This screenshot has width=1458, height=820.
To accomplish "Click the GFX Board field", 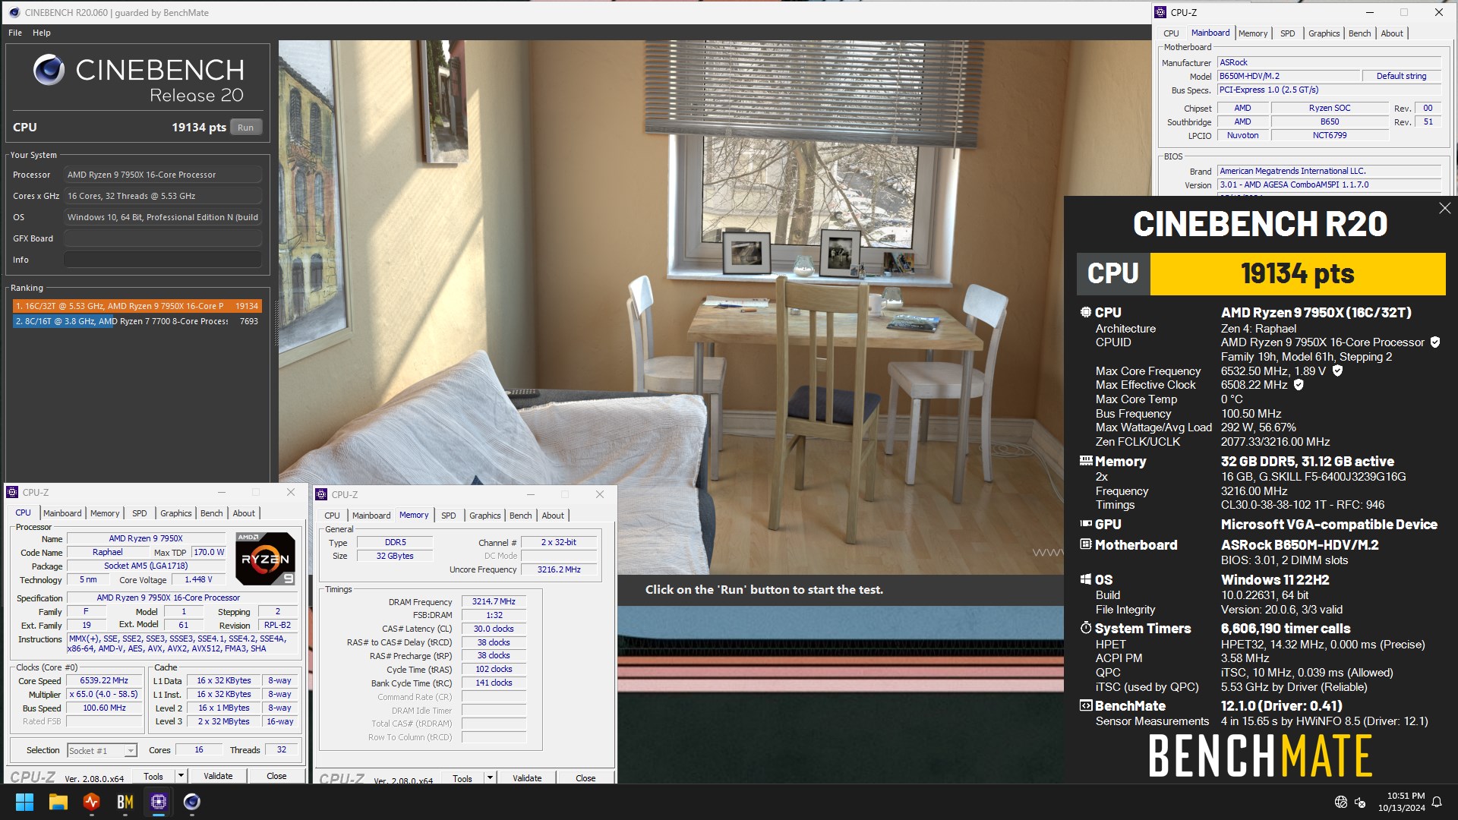I will click(x=163, y=238).
